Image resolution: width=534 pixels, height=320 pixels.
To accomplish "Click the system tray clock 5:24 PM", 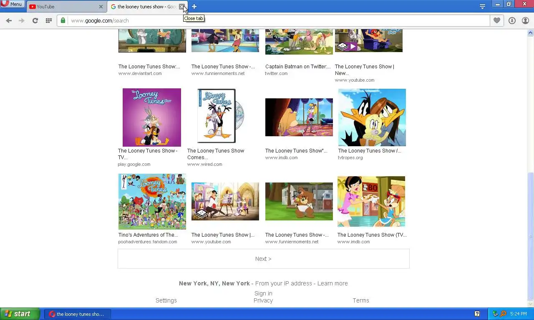I will coord(518,314).
